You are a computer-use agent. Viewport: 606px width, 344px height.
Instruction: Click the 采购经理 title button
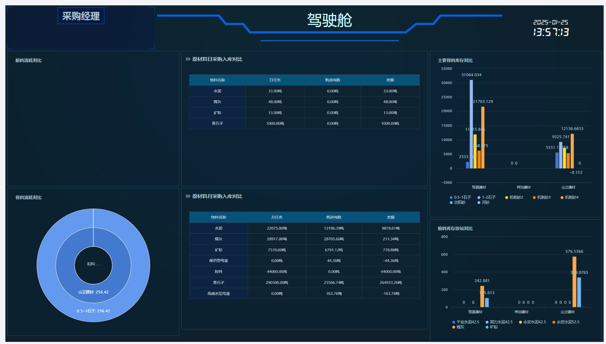pos(81,16)
